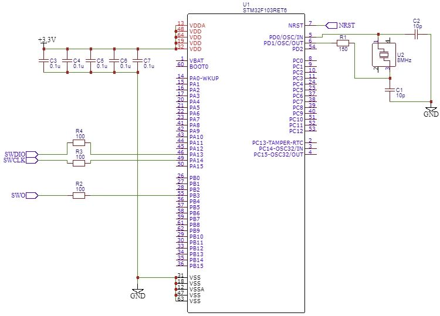Click the 0.1u value of C7
Screen dimensions: 440x316
pyautogui.click(x=149, y=66)
